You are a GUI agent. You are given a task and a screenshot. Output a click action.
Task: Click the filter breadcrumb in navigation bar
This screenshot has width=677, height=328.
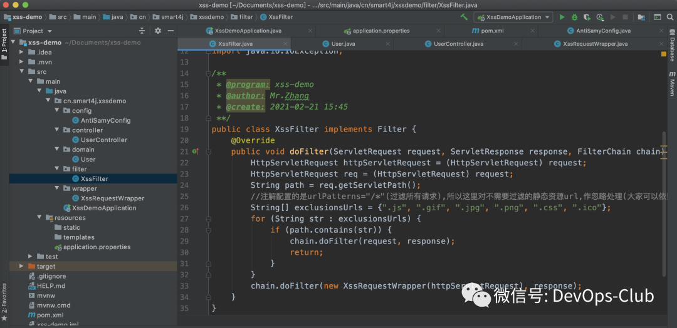pos(241,18)
